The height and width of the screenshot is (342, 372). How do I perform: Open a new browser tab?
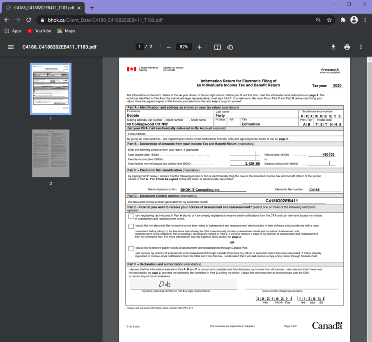point(92,8)
